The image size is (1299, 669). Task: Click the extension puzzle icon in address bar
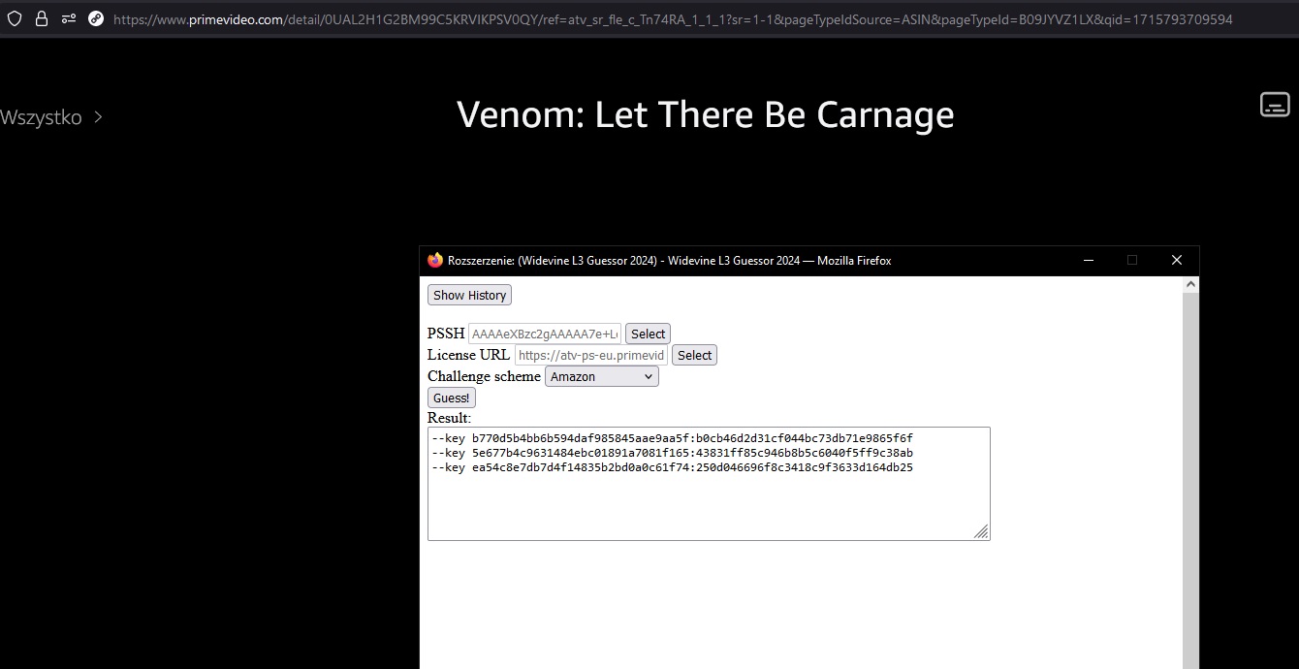(96, 18)
